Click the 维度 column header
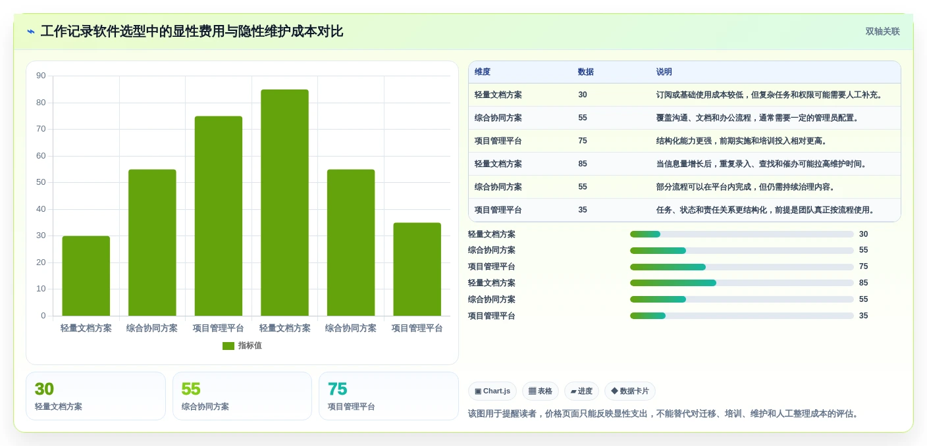 483,72
